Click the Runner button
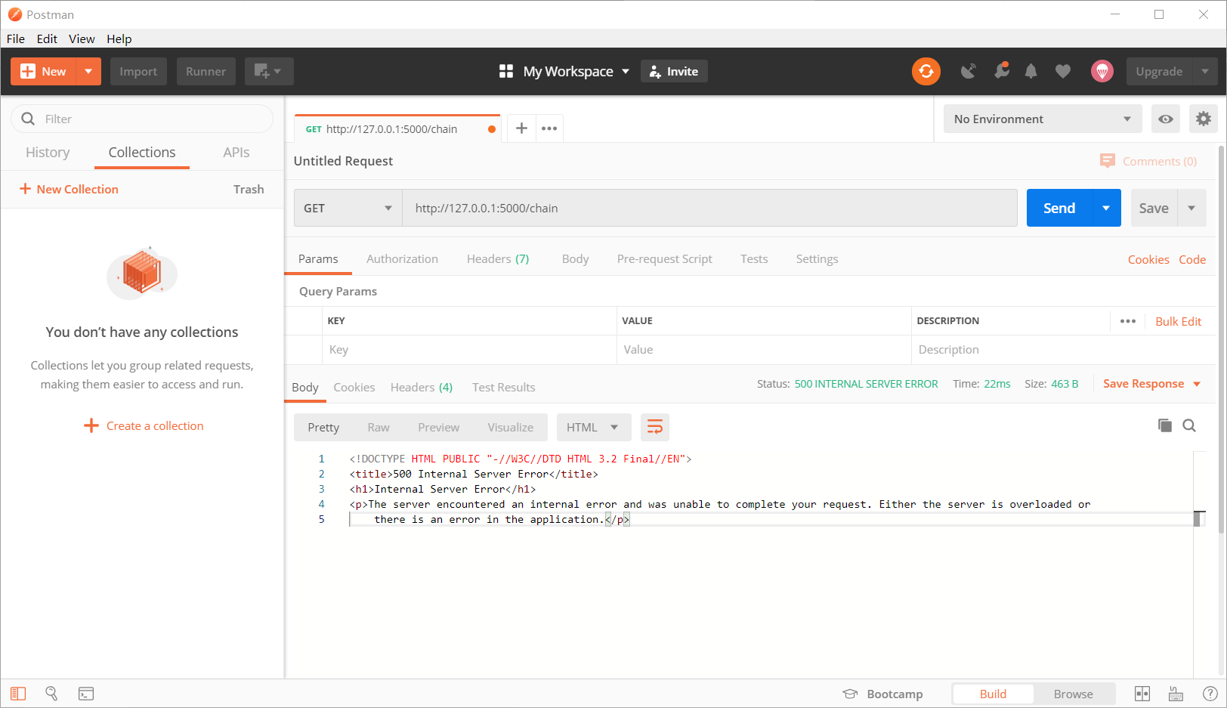 tap(206, 71)
